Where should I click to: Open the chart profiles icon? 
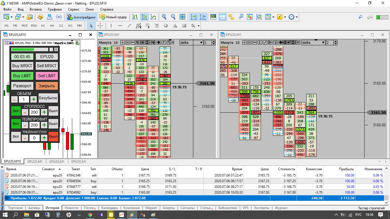pyautogui.click(x=18, y=17)
